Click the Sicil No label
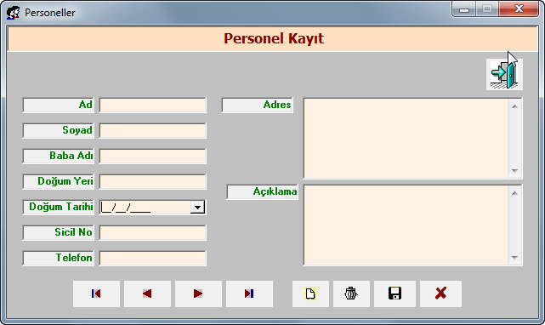 click(59, 233)
